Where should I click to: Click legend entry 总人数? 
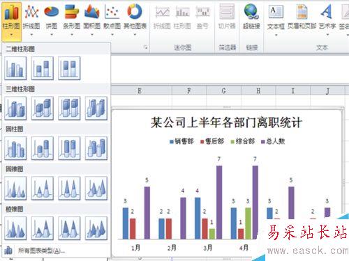(273, 141)
